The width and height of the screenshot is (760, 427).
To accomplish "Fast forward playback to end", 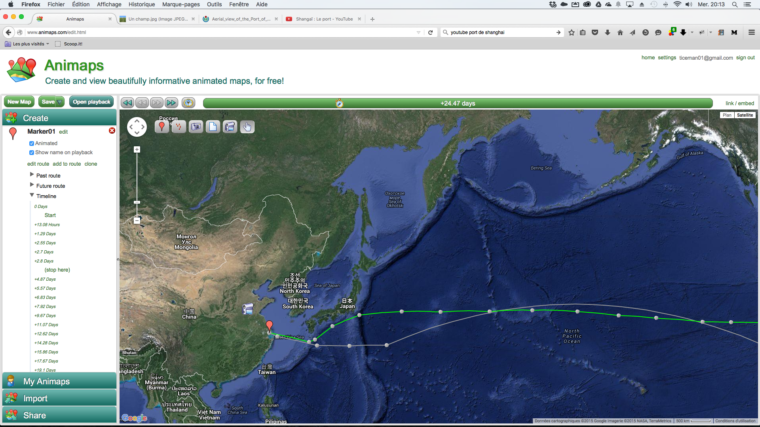I will (x=171, y=103).
